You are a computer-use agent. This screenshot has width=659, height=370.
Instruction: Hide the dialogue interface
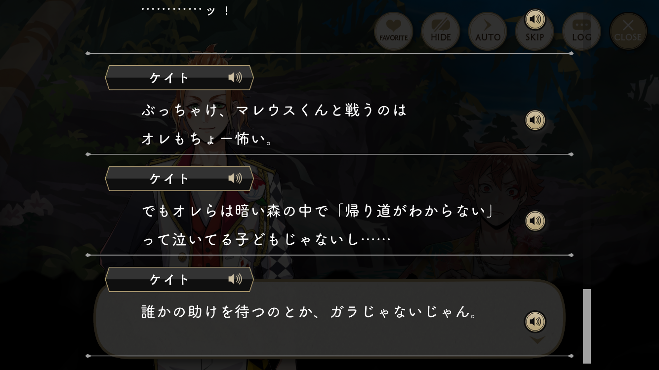(441, 32)
